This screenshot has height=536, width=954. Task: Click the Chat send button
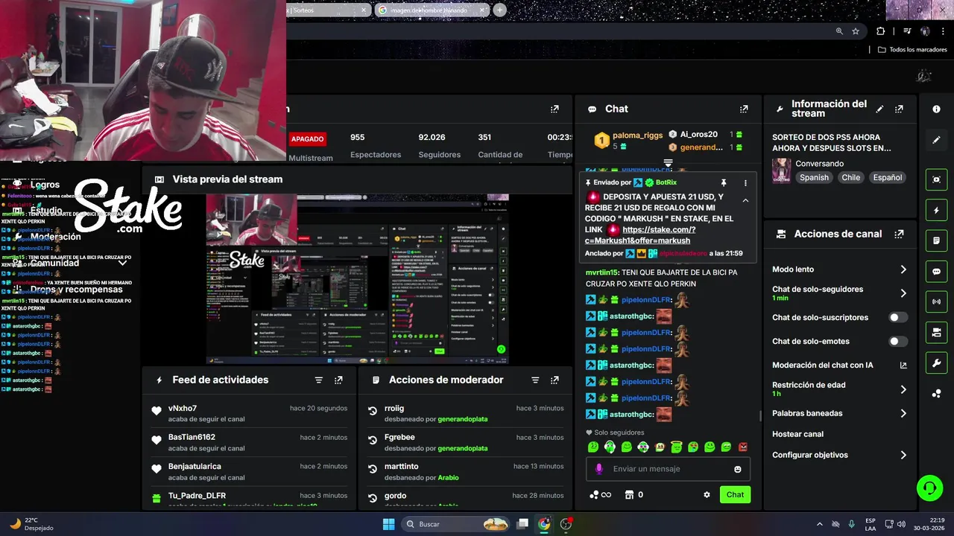coord(735,494)
